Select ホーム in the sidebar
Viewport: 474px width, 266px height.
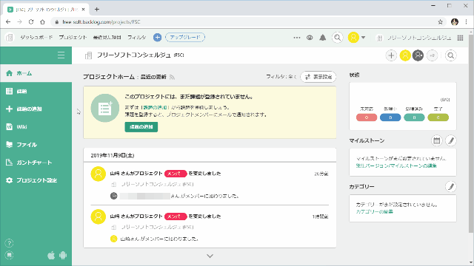36,73
